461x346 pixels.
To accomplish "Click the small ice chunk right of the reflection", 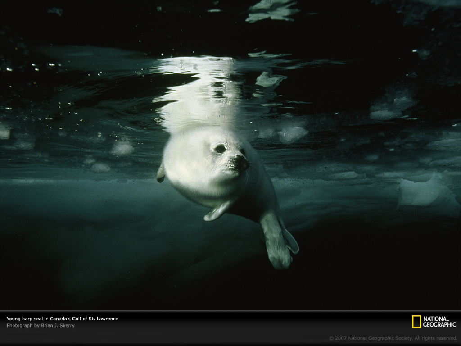I will (270, 80).
